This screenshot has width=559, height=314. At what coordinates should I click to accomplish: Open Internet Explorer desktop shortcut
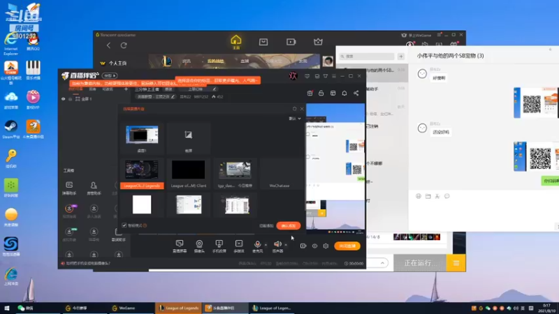[10, 45]
